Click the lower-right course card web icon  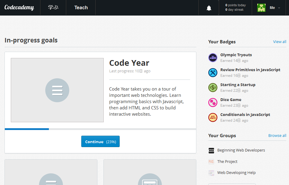point(150,179)
